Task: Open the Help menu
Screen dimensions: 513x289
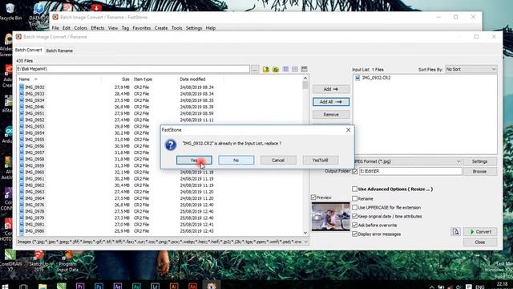Action: click(x=211, y=28)
